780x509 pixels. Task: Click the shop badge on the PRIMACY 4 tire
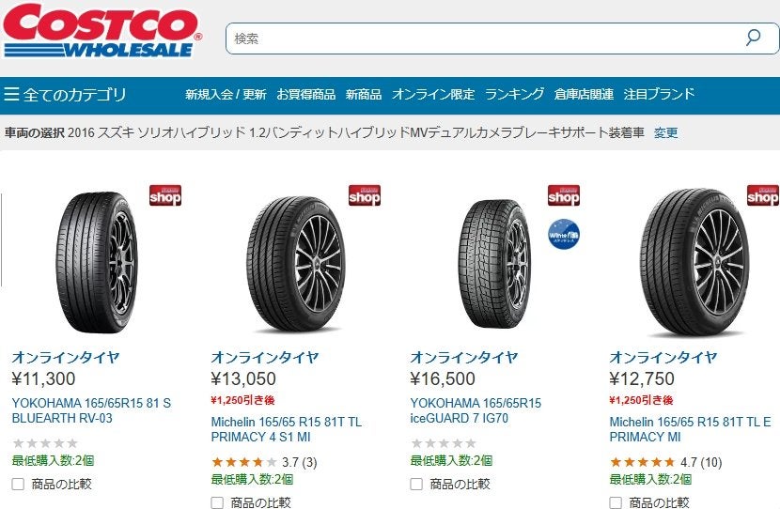pos(364,195)
